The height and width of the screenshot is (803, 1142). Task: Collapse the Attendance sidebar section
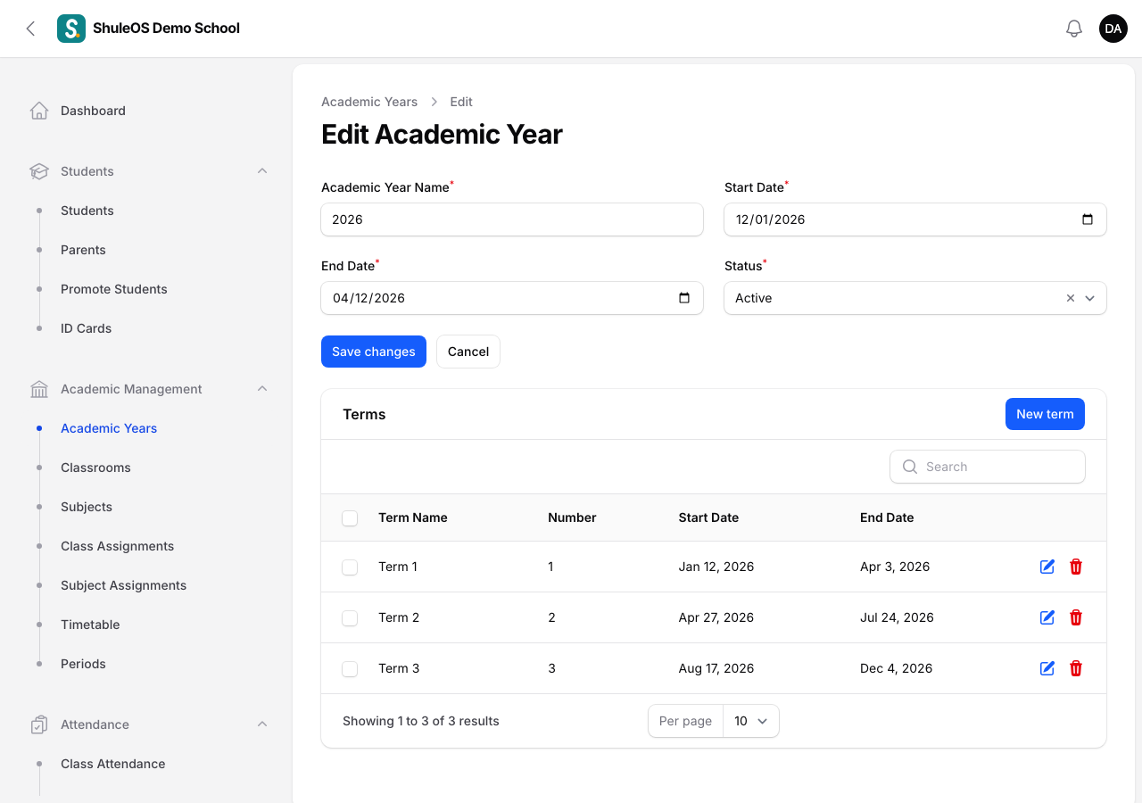pos(262,724)
